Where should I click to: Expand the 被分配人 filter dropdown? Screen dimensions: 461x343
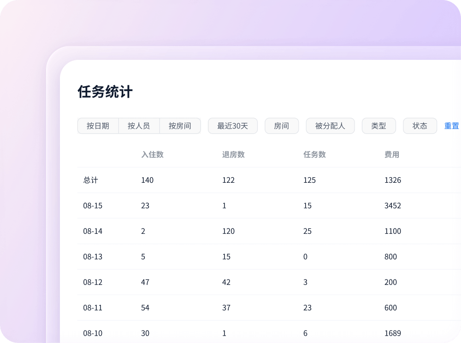330,126
